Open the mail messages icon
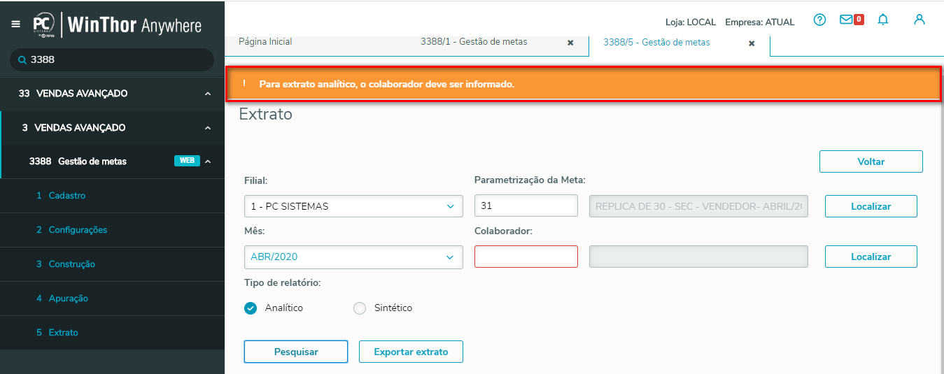Image resolution: width=944 pixels, height=374 pixels. (847, 20)
